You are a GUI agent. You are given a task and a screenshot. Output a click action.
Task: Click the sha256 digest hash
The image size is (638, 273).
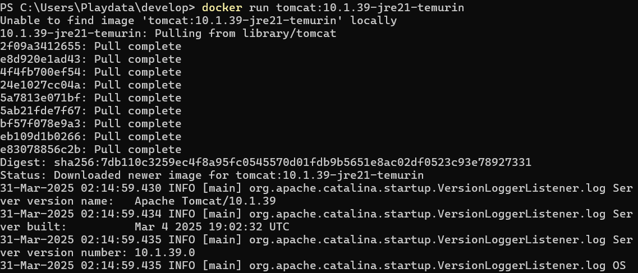(x=292, y=163)
